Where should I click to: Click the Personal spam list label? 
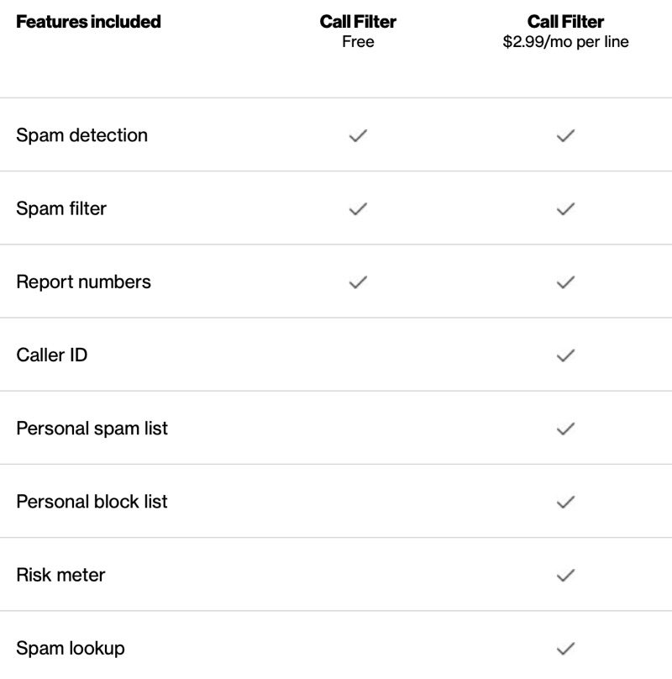92,429
